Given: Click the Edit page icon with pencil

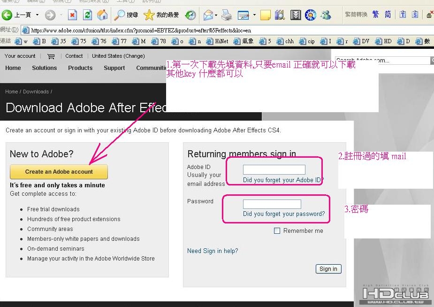Looking at the screenshot, I should tap(244, 15).
